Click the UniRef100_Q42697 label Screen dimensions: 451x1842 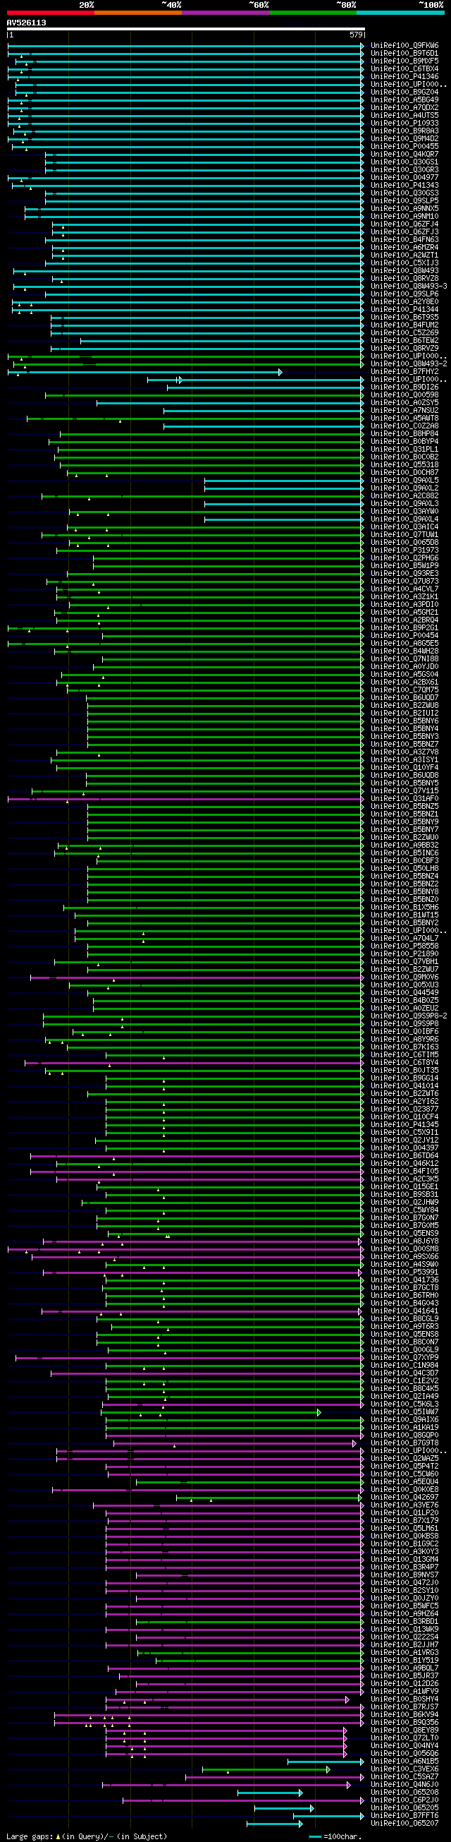coord(404,1498)
